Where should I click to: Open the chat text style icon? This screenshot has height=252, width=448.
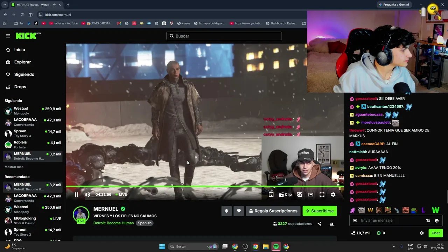428,220
